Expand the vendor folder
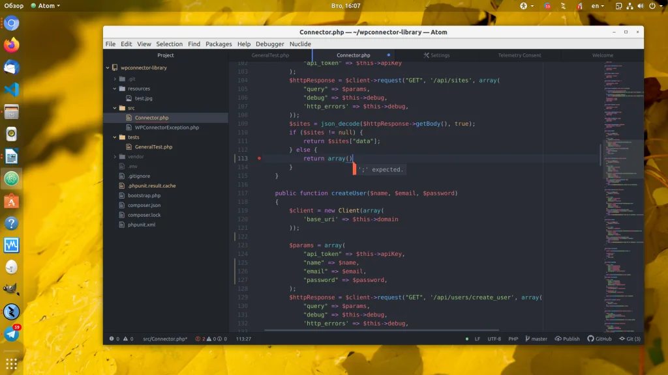 pyautogui.click(x=115, y=157)
